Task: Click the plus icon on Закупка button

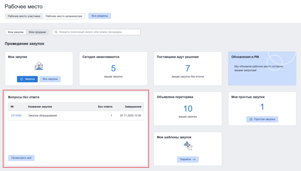Action: [21, 79]
